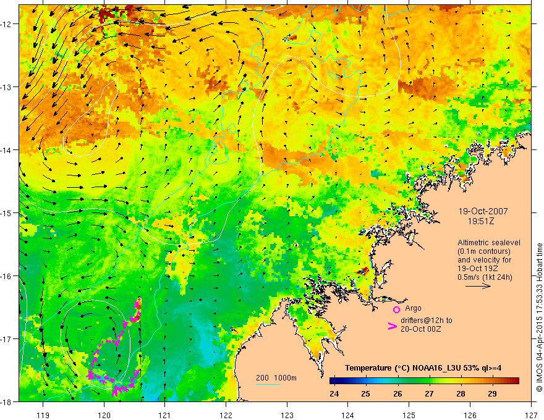Click the '20-Oct 00Z' legend text
The image size is (544, 420).
point(420,329)
